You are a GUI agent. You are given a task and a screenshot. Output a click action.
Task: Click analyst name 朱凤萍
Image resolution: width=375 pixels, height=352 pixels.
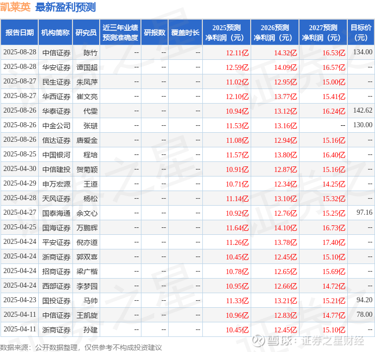tap(87, 82)
